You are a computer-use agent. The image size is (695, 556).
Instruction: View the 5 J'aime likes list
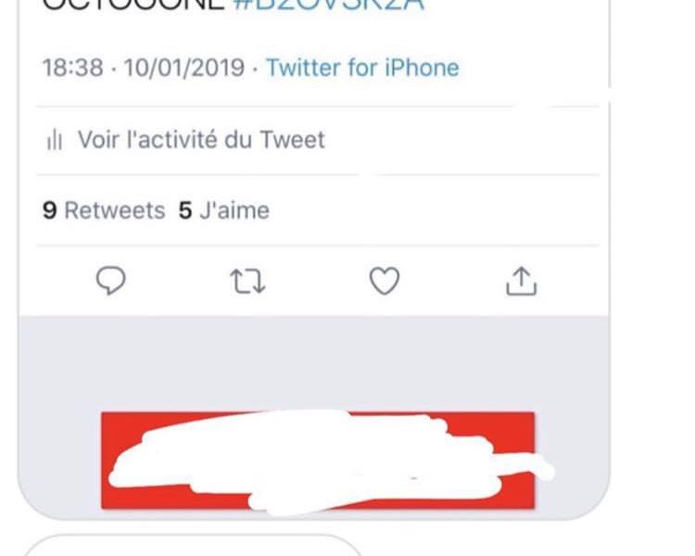[x=224, y=210]
